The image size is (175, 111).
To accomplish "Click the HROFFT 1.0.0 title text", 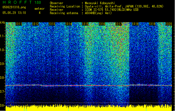I will click(22, 2).
